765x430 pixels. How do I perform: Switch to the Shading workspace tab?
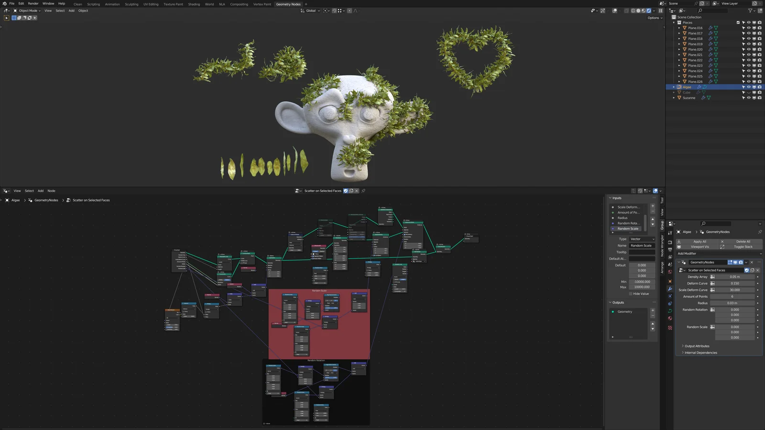click(194, 4)
